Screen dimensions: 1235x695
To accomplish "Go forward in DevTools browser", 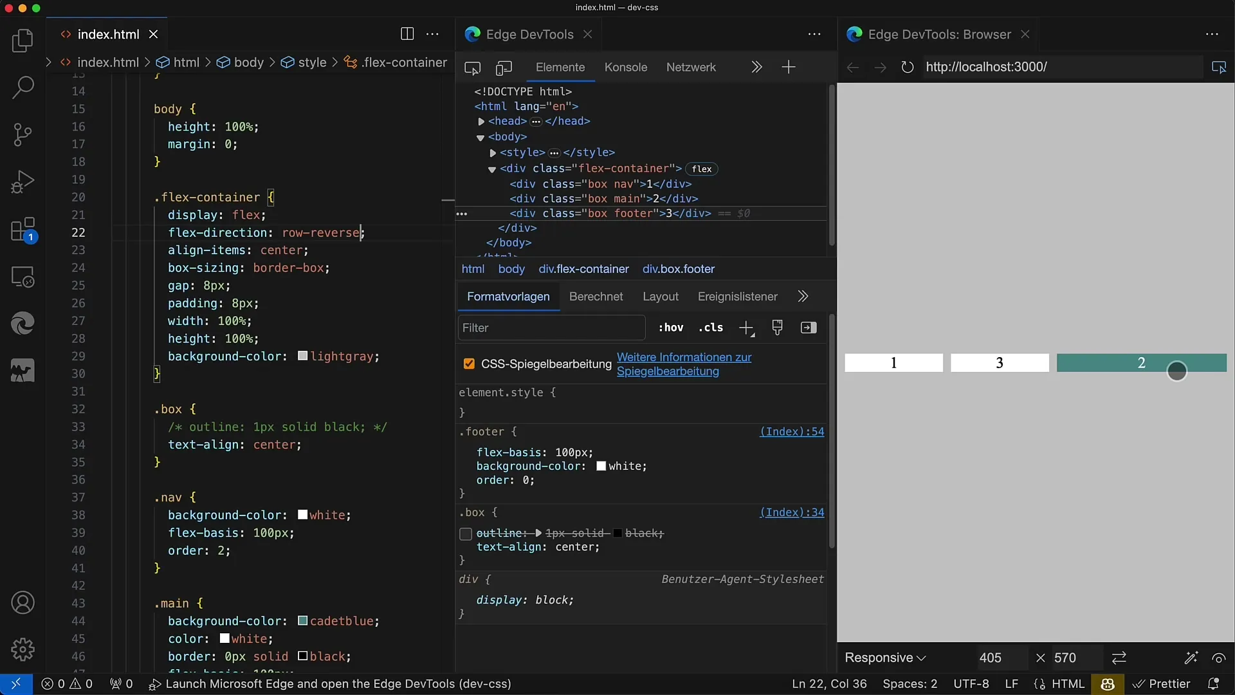I will (880, 68).
